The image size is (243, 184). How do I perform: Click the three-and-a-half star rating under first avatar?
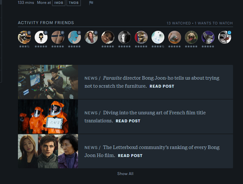point(24,46)
